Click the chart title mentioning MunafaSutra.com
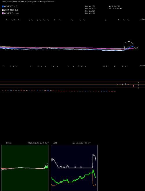The image size is (145, 191). pos(28,2)
